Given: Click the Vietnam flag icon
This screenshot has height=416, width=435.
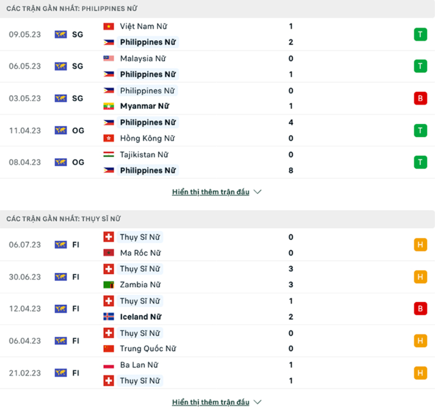Looking at the screenshot, I should tap(109, 26).
